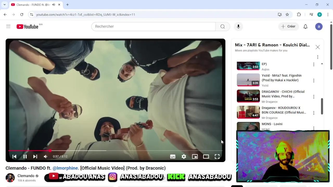Click the search magnifier button
Viewport: 333px width, 187px height.
point(223,26)
